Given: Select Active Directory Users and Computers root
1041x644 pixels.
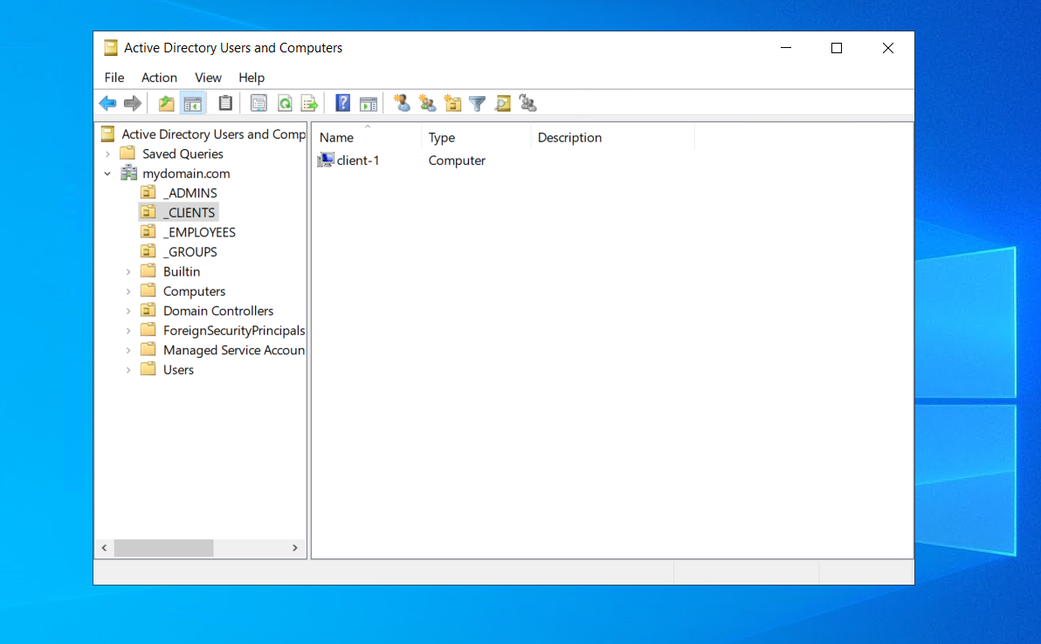Looking at the screenshot, I should [x=213, y=134].
